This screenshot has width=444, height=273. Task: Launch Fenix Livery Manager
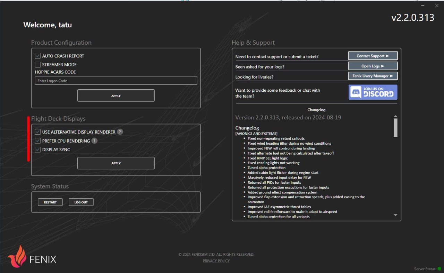tap(373, 76)
